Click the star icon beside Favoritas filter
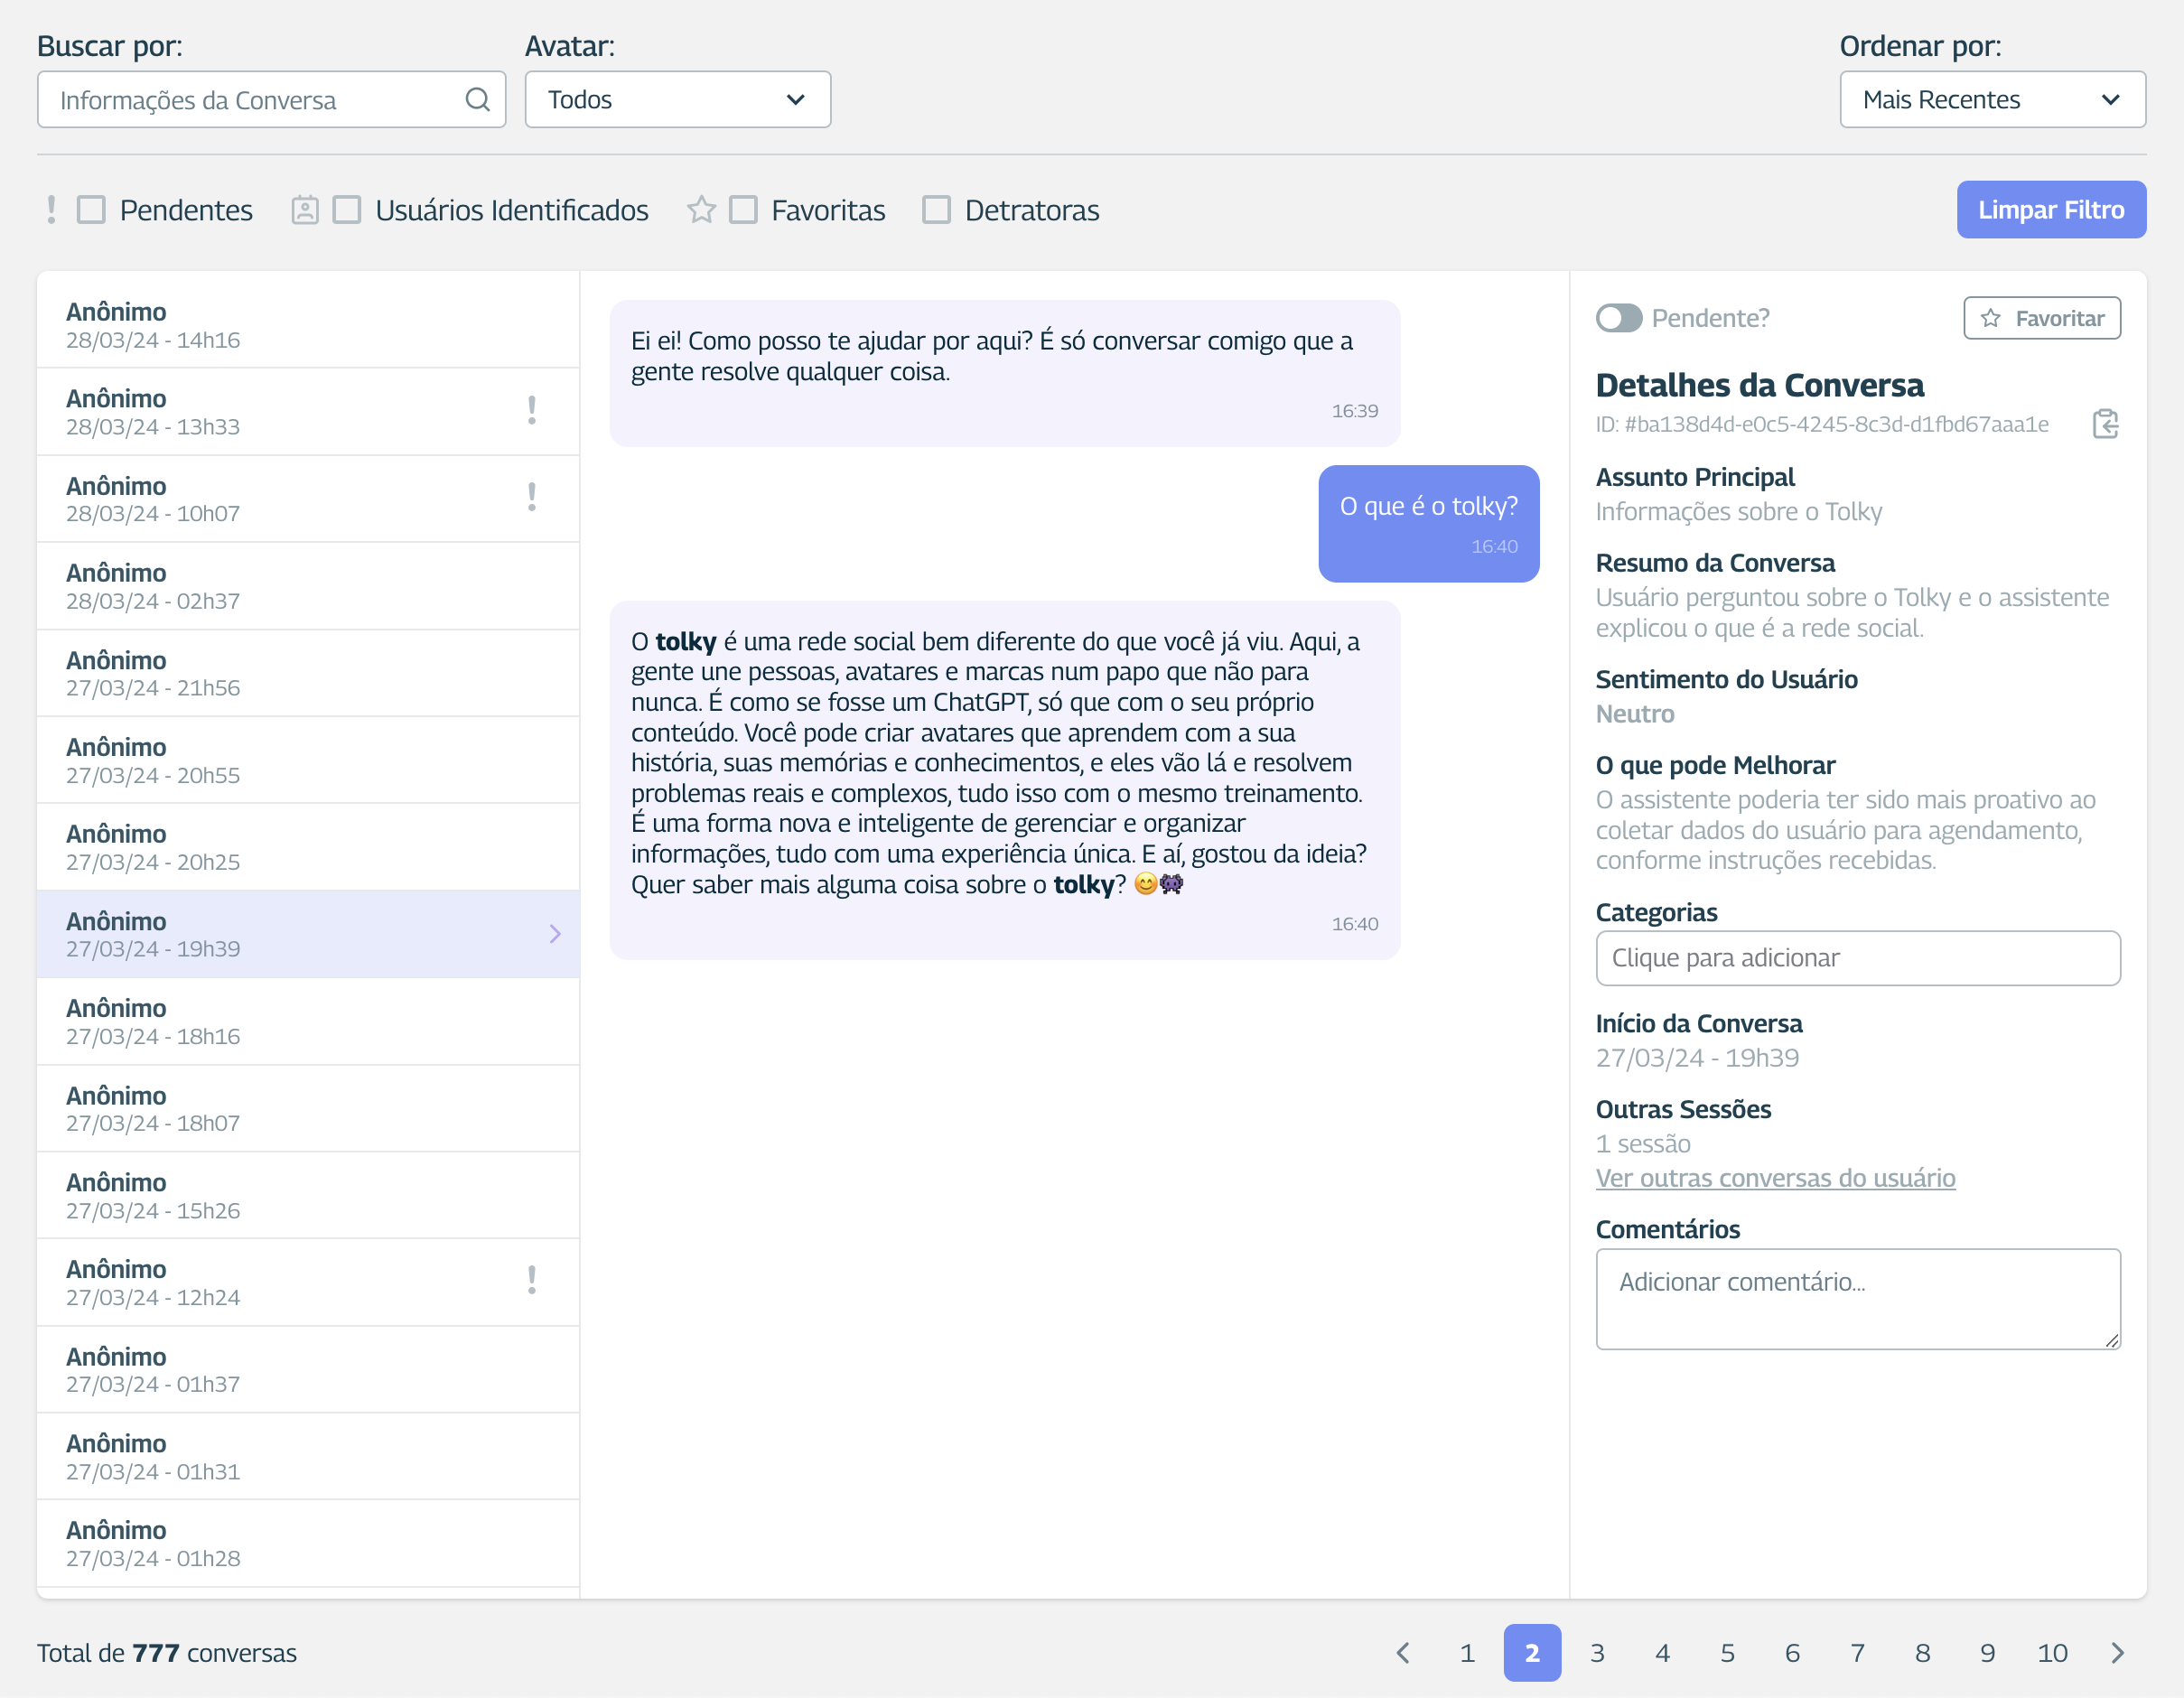This screenshot has width=2184, height=1698. point(701,210)
